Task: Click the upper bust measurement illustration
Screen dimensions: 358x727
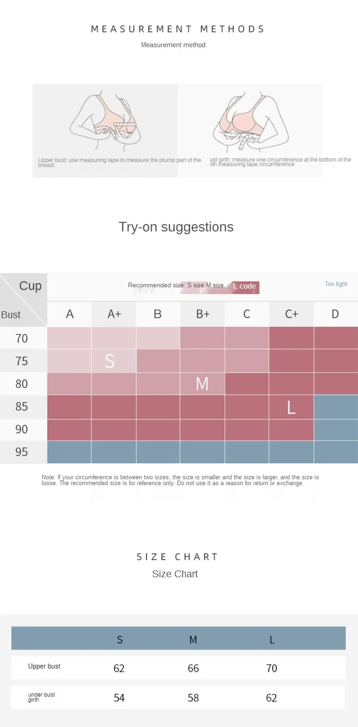Action: [105, 121]
